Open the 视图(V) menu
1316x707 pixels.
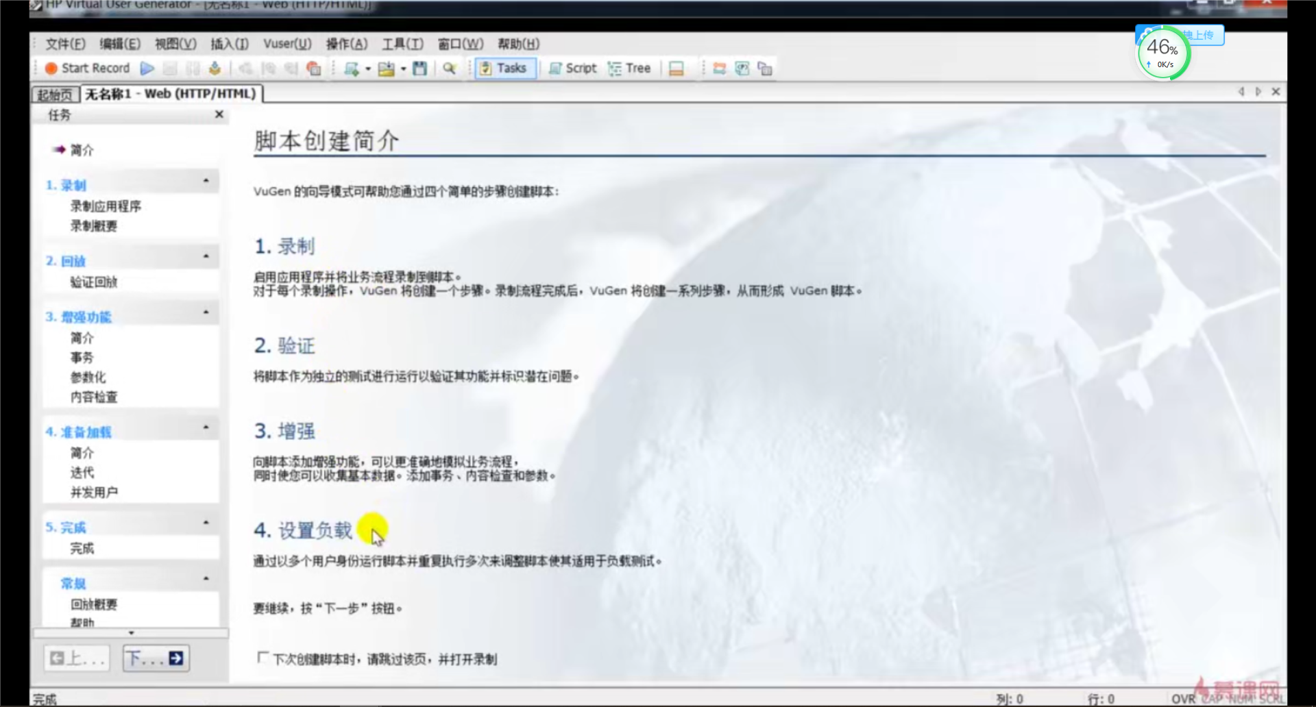[x=175, y=44]
